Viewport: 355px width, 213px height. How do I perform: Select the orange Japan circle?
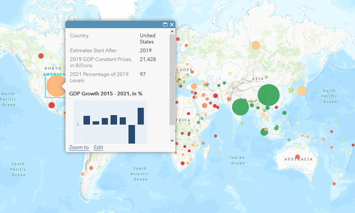point(302,91)
